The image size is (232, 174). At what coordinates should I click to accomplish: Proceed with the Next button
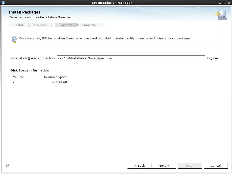pyautogui.click(x=164, y=166)
